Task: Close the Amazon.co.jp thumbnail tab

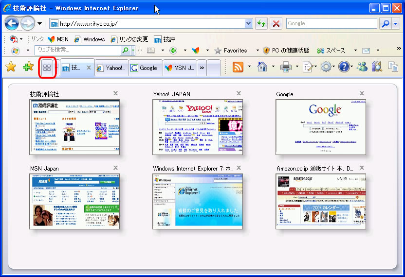Action: (362, 168)
